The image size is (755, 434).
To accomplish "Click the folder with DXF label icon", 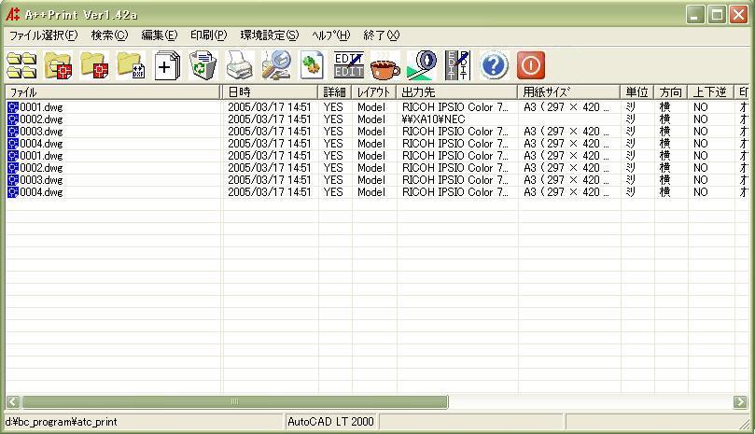I will tap(130, 65).
